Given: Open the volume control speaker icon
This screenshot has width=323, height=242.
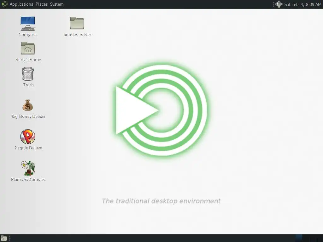Looking at the screenshot, I should click(x=279, y=4).
